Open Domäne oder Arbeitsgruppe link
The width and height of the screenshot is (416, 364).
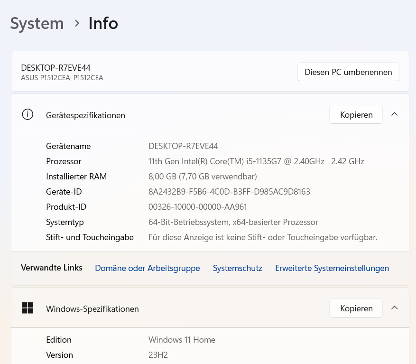148,268
